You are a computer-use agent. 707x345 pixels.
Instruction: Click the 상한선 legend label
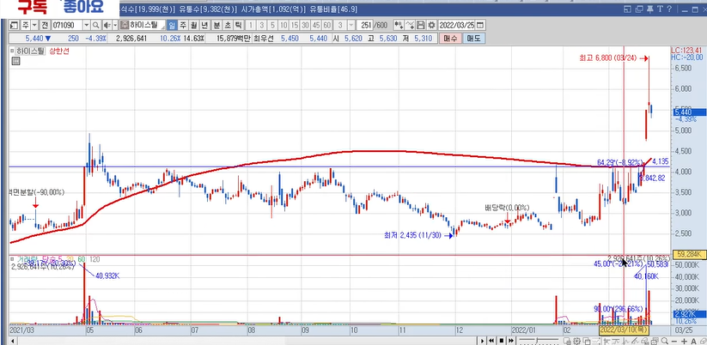click(58, 51)
